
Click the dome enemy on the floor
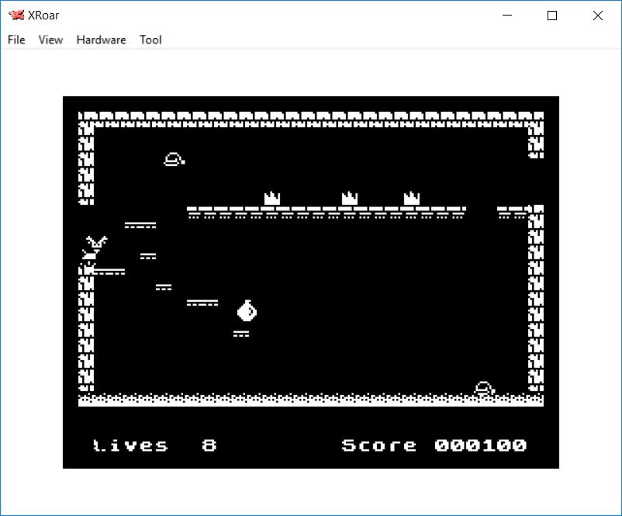(484, 387)
